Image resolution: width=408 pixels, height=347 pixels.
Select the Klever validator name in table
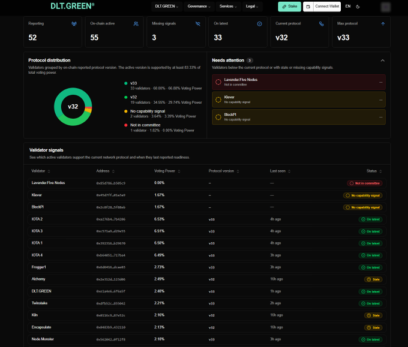coord(37,195)
